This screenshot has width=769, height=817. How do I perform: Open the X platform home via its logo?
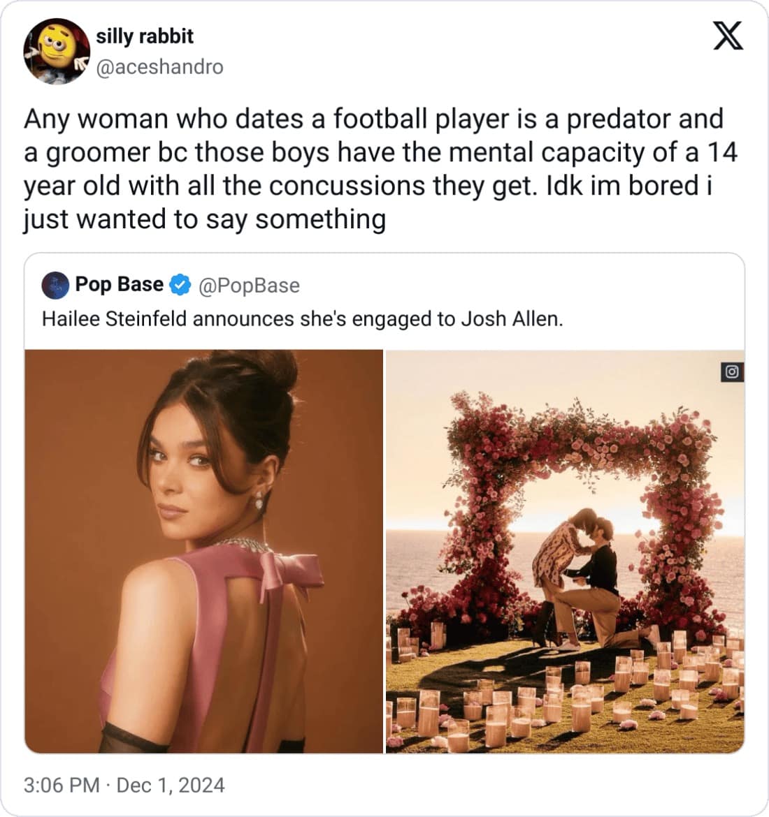tap(728, 36)
